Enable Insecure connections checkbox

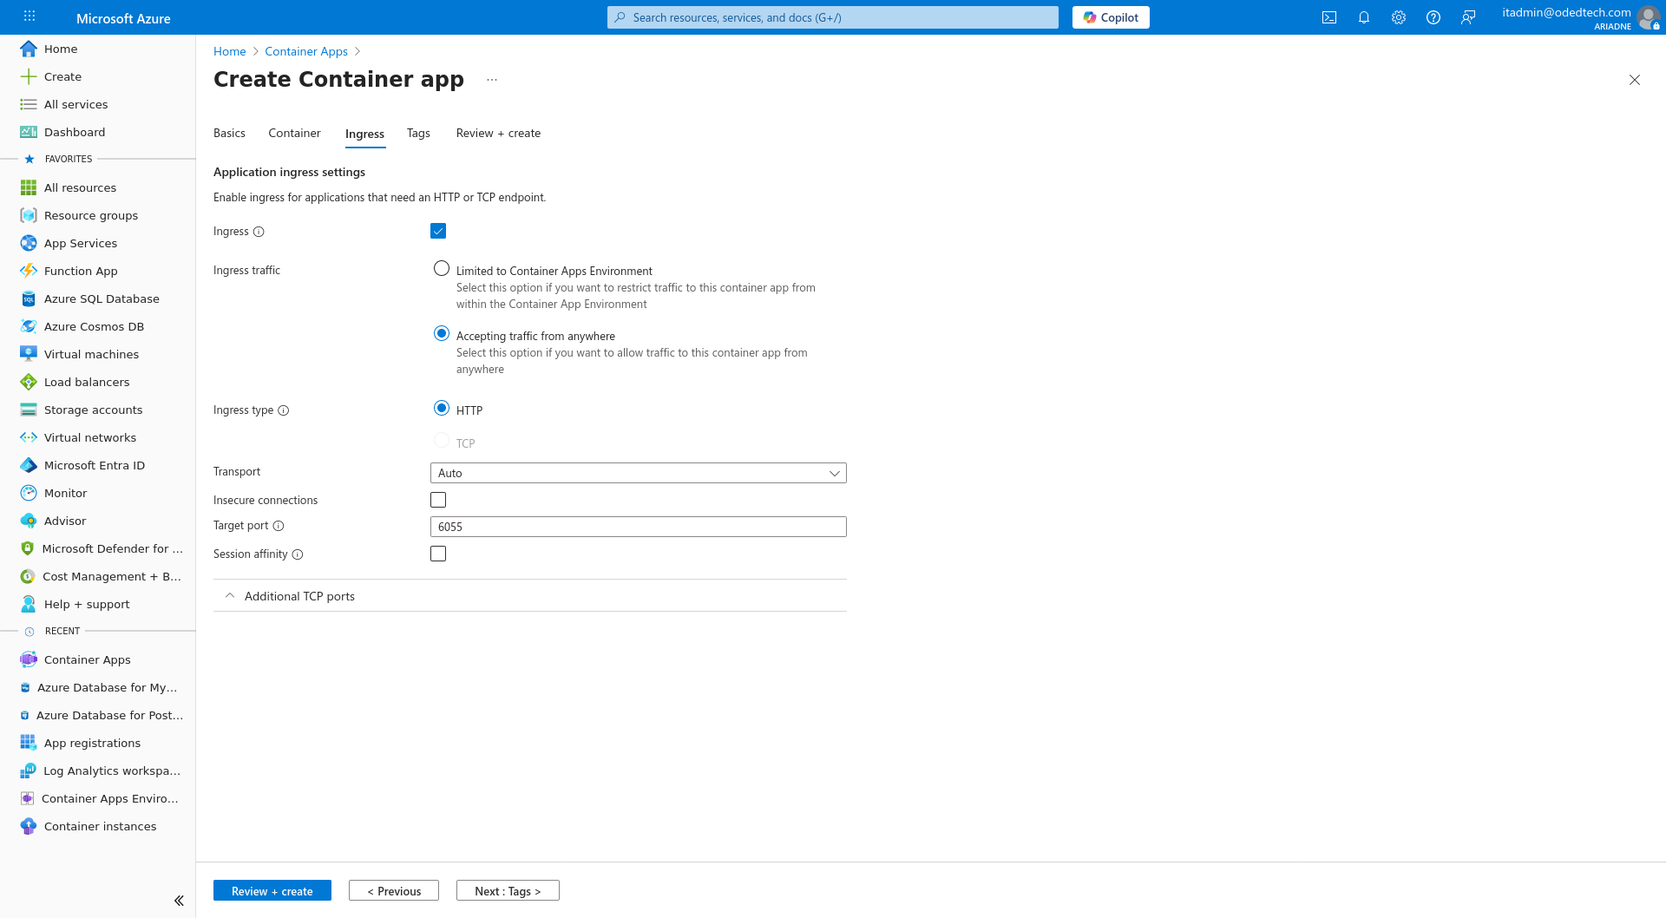438,500
